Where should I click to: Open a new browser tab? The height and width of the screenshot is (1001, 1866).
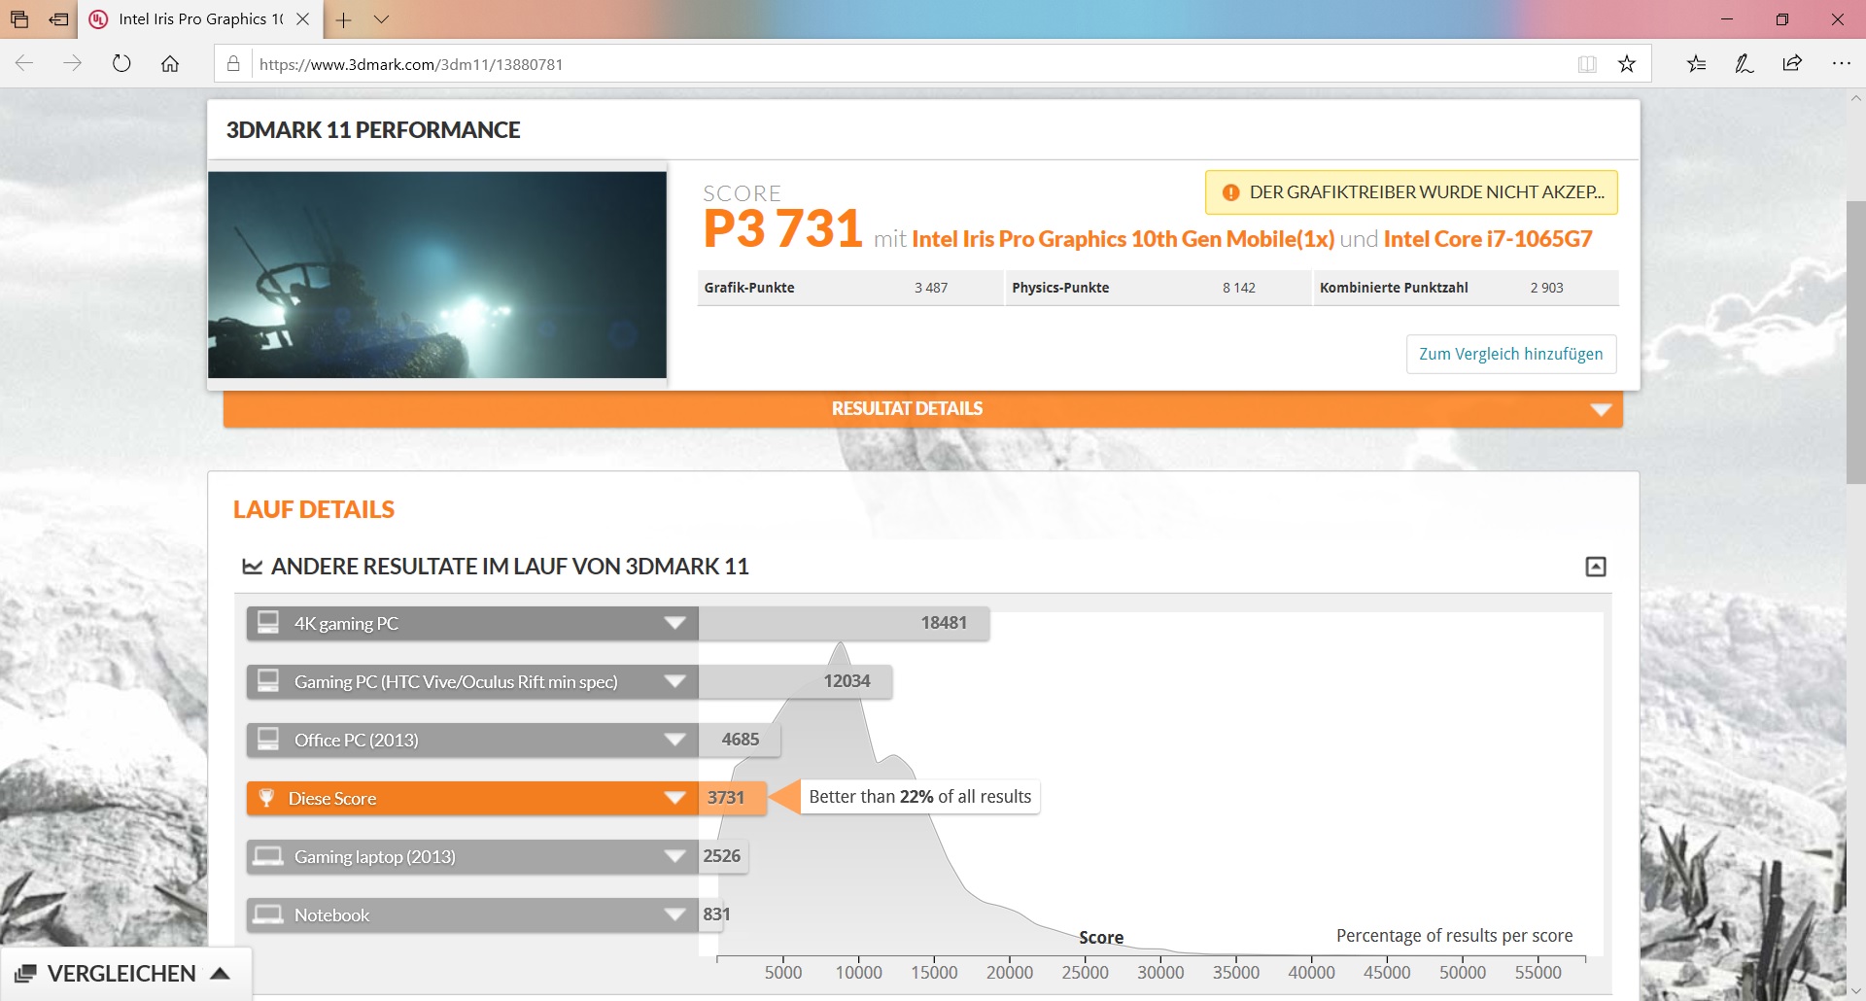coord(343,19)
